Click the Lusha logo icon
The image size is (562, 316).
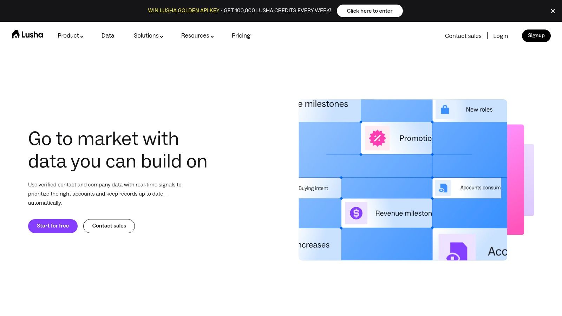tap(15, 34)
